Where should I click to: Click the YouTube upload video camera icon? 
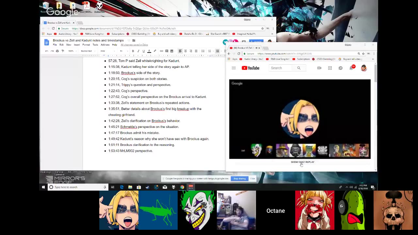coord(319,68)
